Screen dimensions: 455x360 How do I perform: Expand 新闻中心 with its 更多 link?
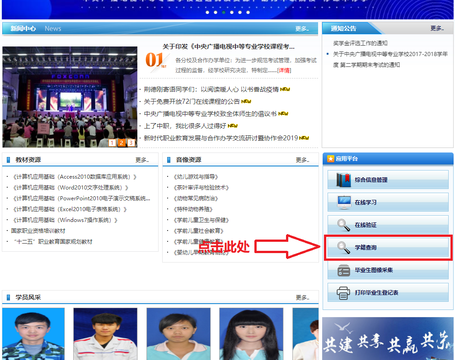click(302, 29)
